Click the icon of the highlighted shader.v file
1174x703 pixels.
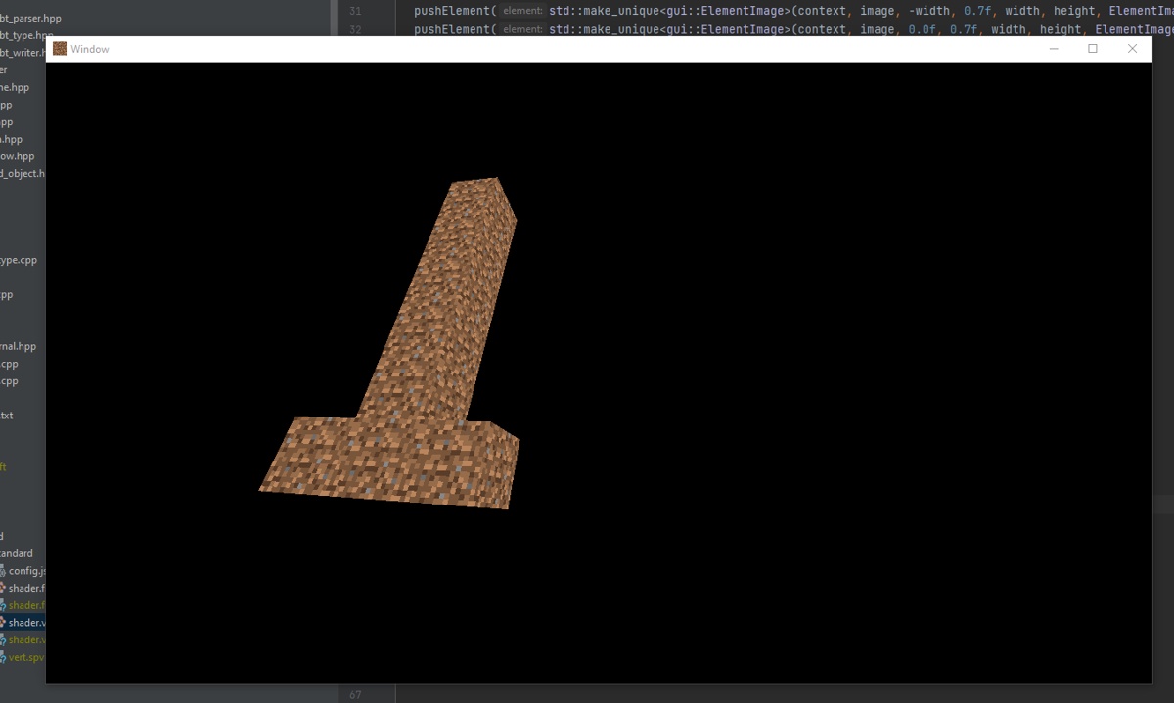tap(3, 623)
